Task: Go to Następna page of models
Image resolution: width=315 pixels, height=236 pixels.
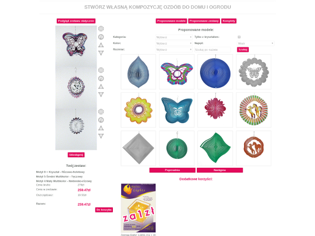Action: [220, 170]
